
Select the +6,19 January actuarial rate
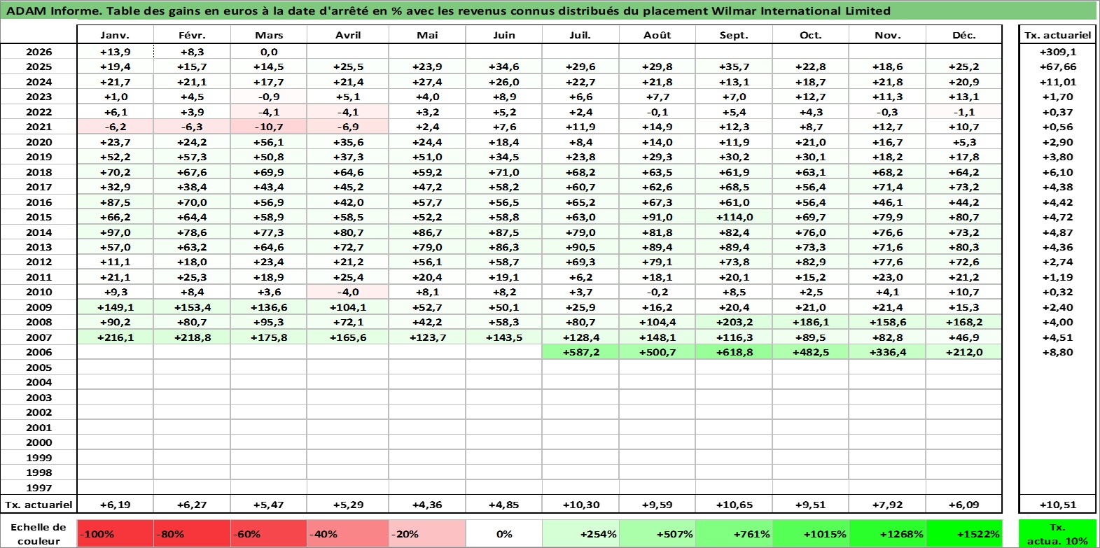click(116, 505)
